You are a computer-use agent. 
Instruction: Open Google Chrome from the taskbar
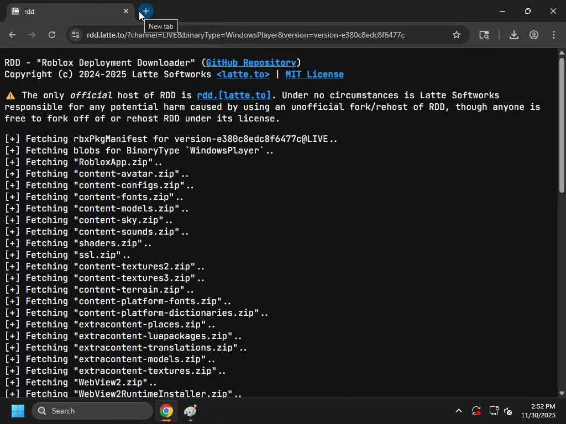click(x=166, y=411)
